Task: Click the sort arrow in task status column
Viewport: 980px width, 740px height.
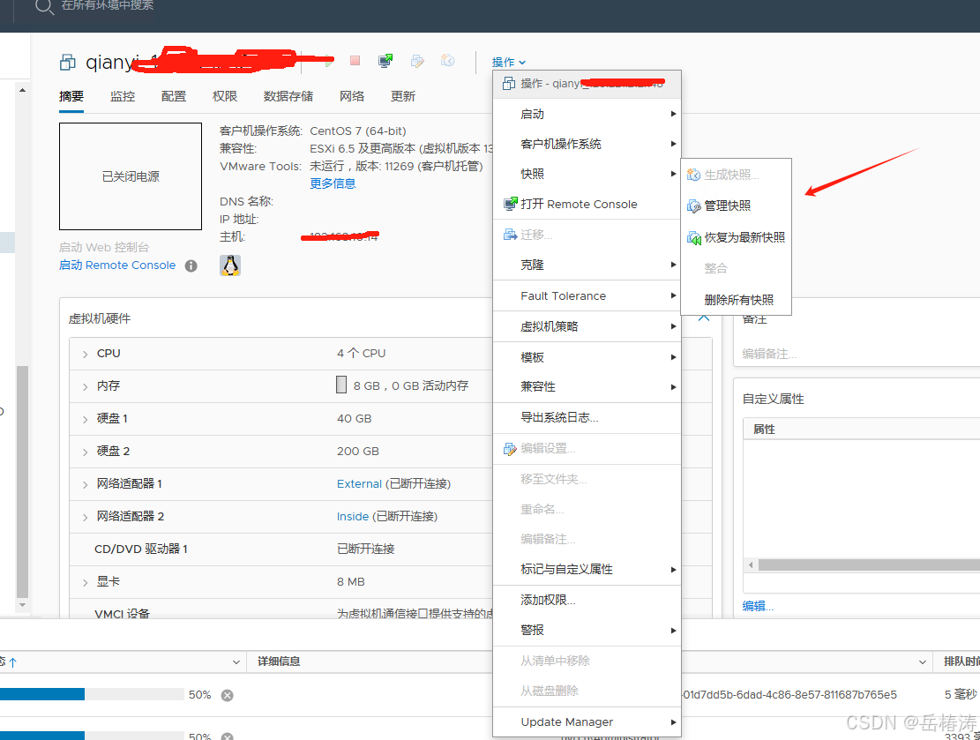Action: click(x=12, y=662)
